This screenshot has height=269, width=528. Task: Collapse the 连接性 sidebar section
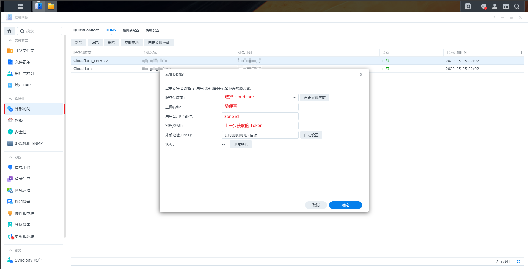tap(10, 99)
